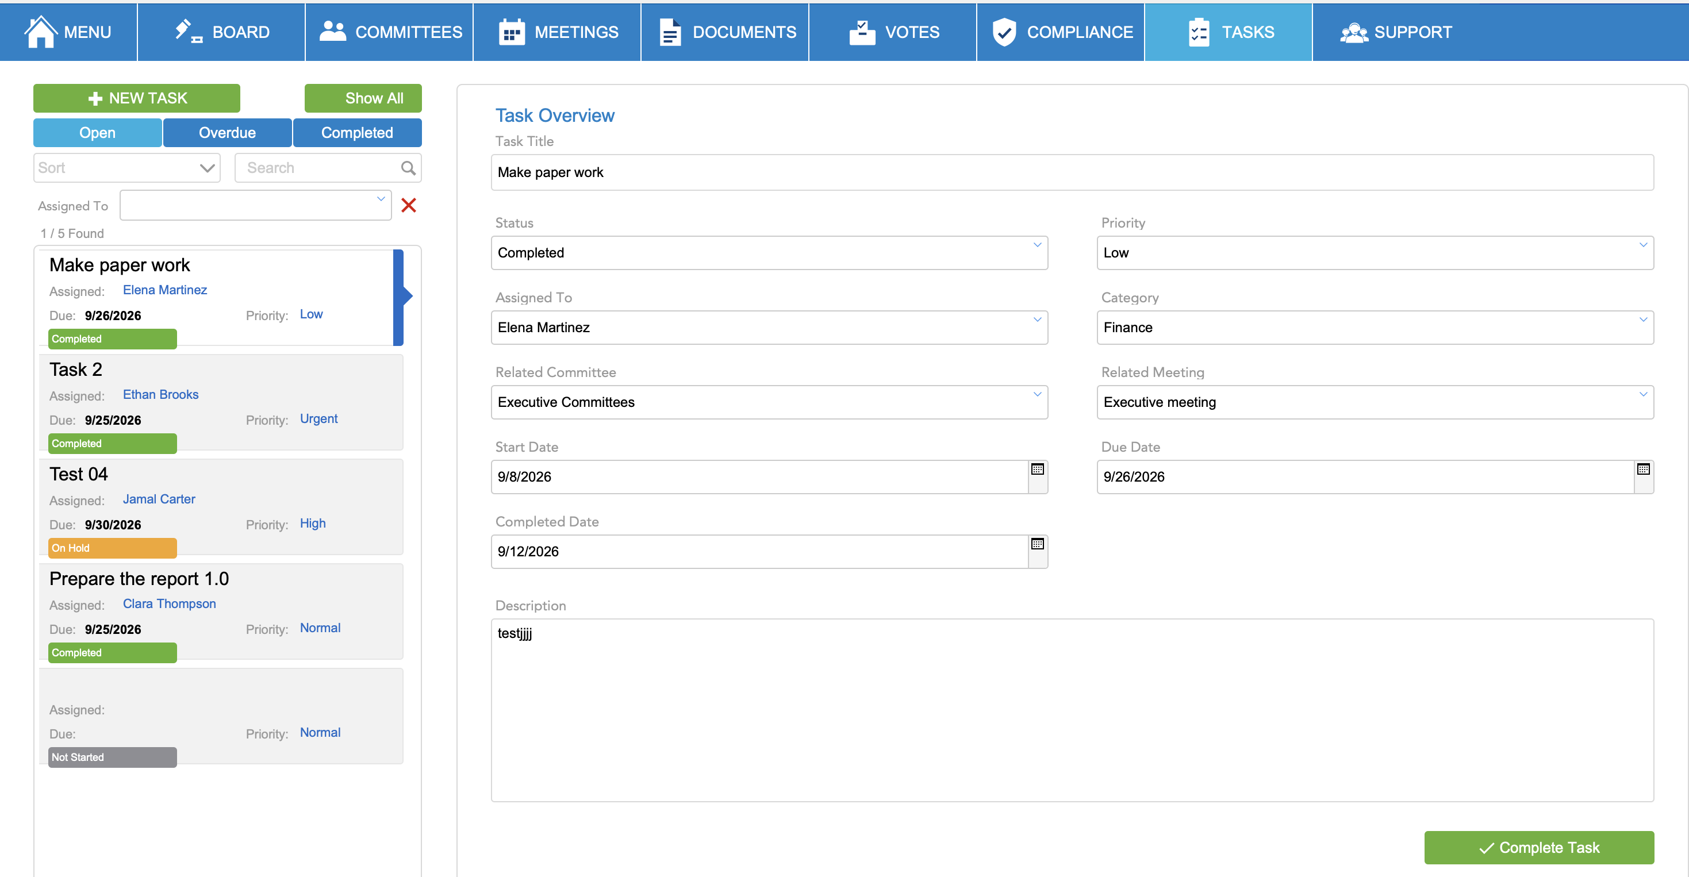The width and height of the screenshot is (1689, 877).
Task: Open the Related Committee dropdown
Action: click(x=769, y=402)
